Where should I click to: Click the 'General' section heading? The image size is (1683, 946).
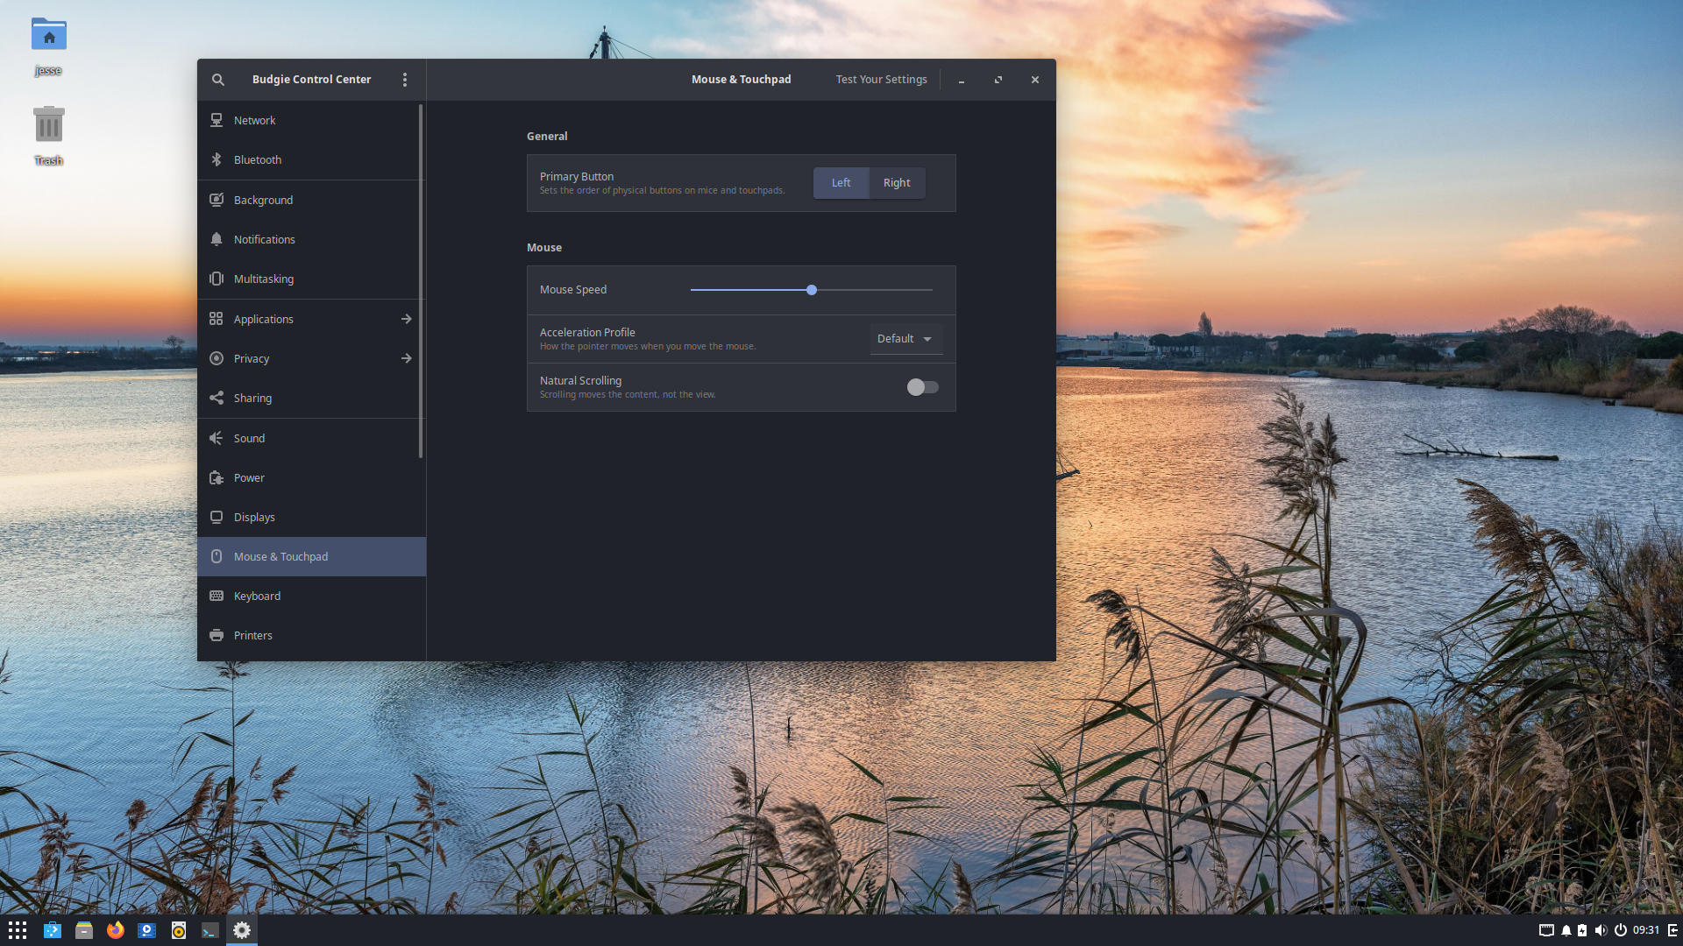pos(547,137)
